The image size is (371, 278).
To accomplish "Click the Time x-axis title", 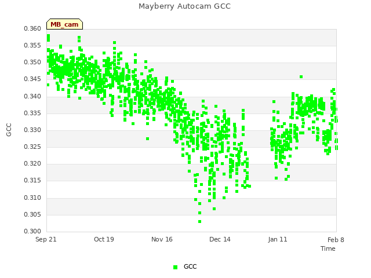I will click(x=328, y=248).
